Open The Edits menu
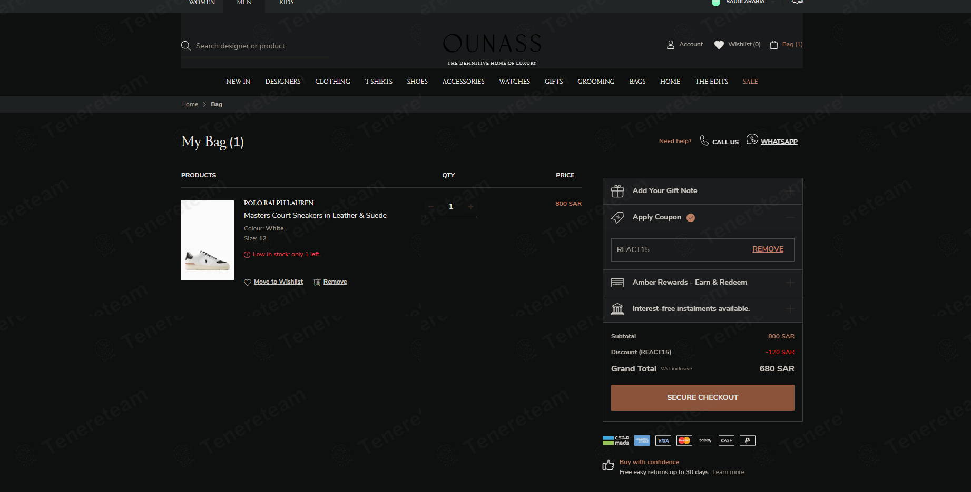 click(x=711, y=82)
